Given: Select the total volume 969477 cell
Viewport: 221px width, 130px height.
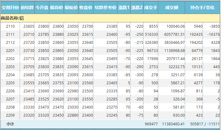Looking at the screenshot, I should coord(151,124).
